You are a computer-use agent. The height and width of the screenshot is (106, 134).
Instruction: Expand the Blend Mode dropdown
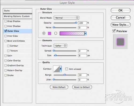[x=66, y=18]
